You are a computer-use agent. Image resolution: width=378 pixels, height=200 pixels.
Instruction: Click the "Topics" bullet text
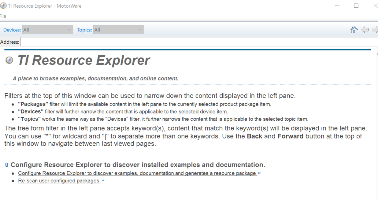point(163,119)
